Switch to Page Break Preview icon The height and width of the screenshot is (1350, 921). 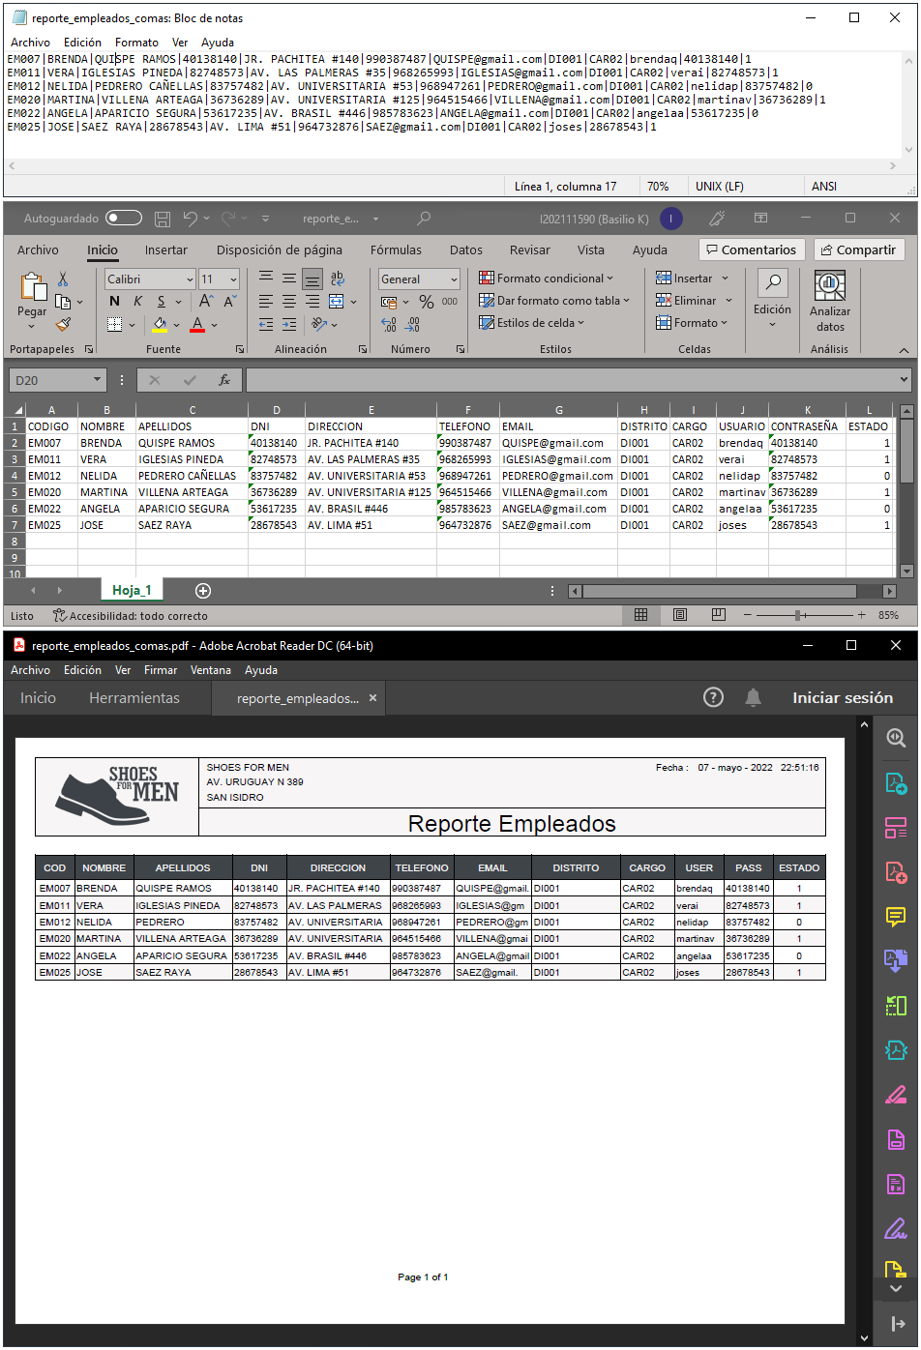coord(718,615)
